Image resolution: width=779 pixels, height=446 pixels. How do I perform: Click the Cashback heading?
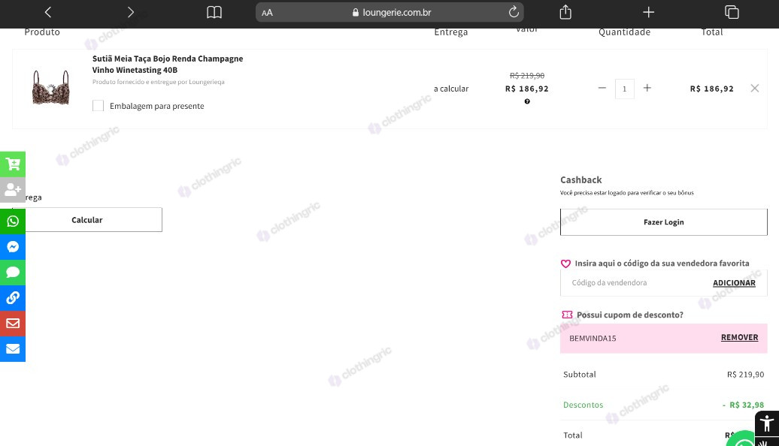pos(580,180)
